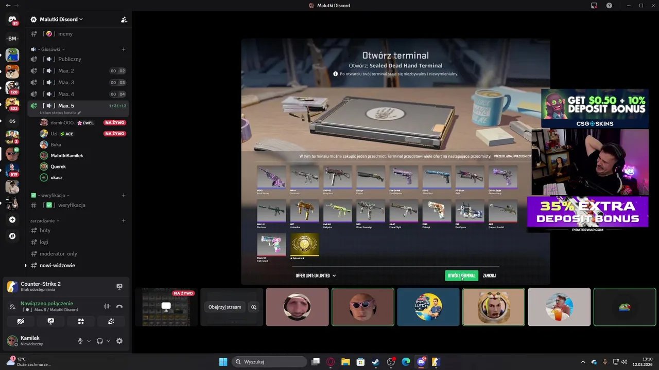
Task: Open the Discord help question mark icon
Action: coord(610,5)
